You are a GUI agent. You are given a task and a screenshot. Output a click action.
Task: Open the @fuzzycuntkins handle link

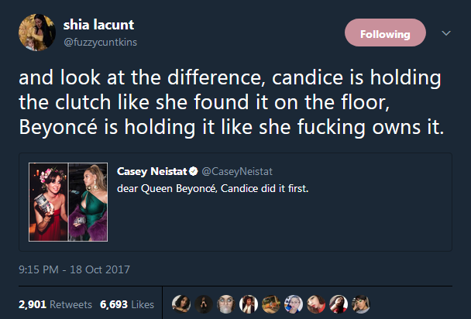point(100,42)
